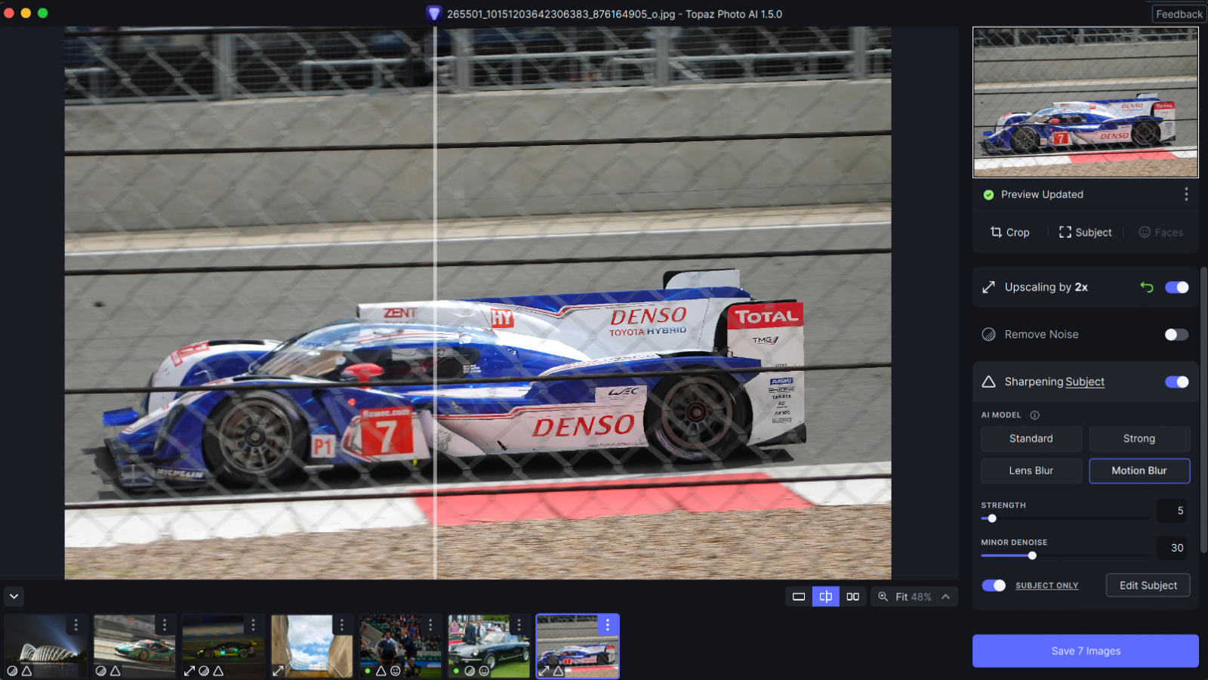This screenshot has width=1208, height=680.
Task: Open options menu on night race car thumbnail
Action: (x=253, y=625)
